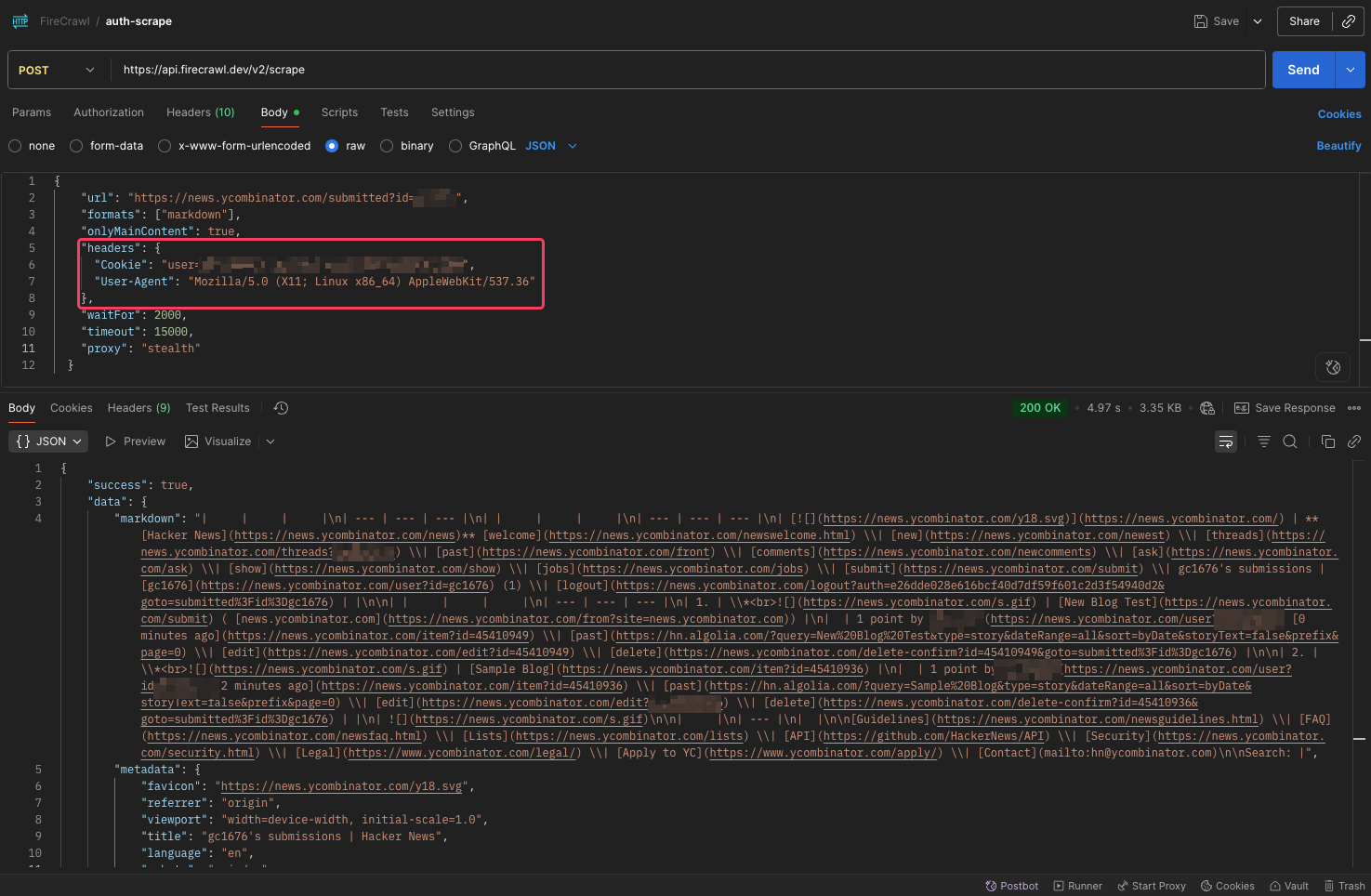Click the 3.35 KB response size
The image size is (1371, 896).
1160,408
